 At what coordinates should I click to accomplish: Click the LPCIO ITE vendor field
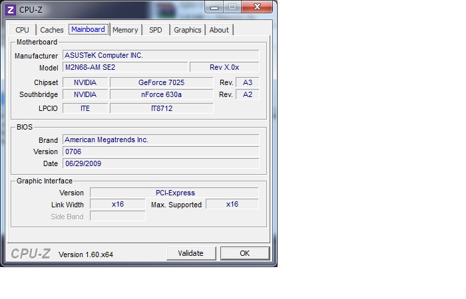click(x=85, y=108)
